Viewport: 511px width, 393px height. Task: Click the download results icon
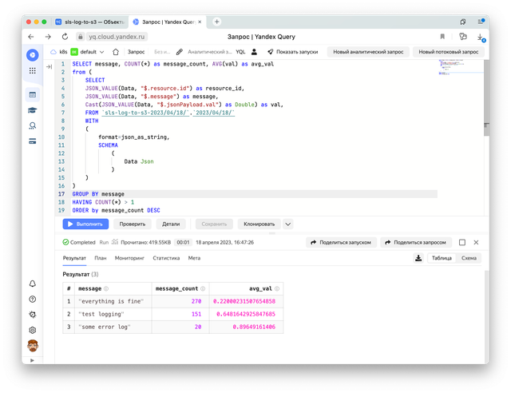click(x=418, y=258)
